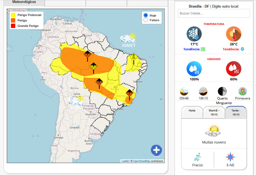This screenshot has height=175, width=256.
Task: Click the blue maximum humidity droplet icon
Action: (x=194, y=69)
